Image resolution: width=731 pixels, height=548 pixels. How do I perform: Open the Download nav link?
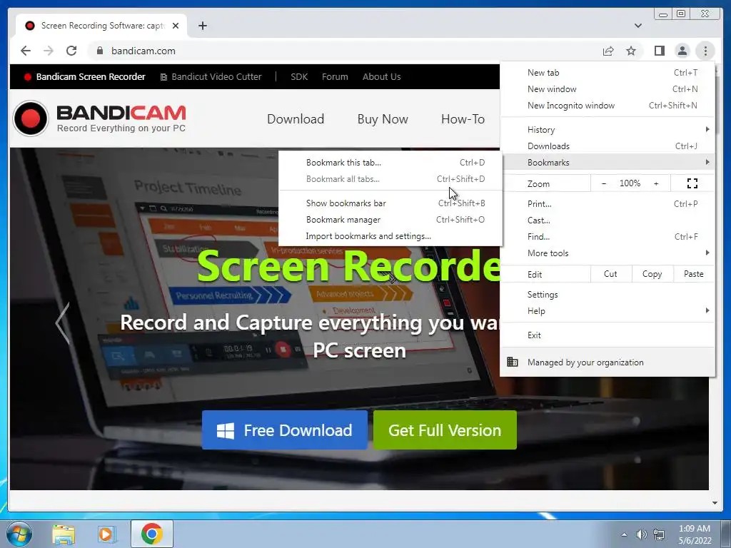[x=296, y=119]
